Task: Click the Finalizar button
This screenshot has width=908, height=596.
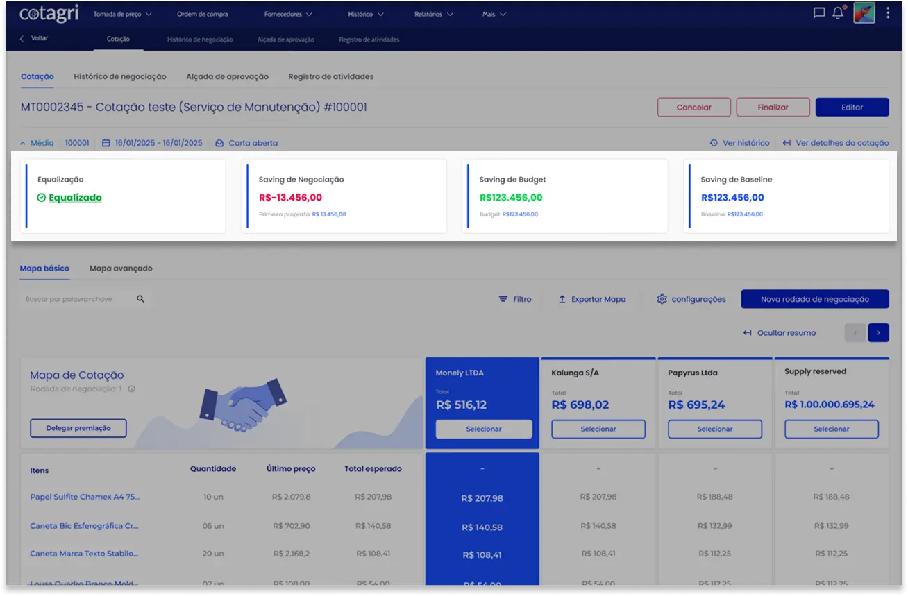Action: coord(773,108)
